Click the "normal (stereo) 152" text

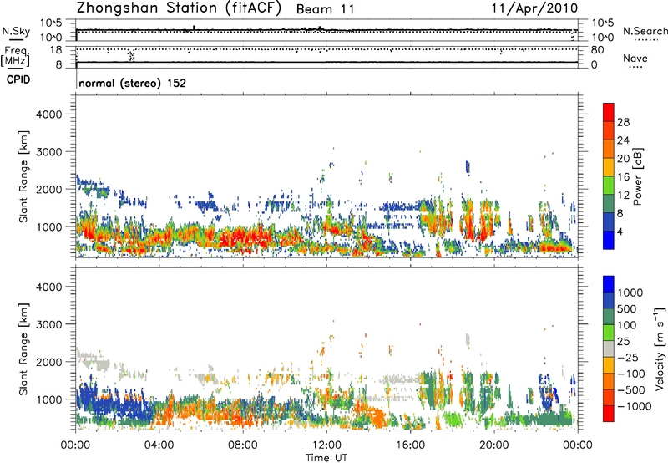coord(133,83)
